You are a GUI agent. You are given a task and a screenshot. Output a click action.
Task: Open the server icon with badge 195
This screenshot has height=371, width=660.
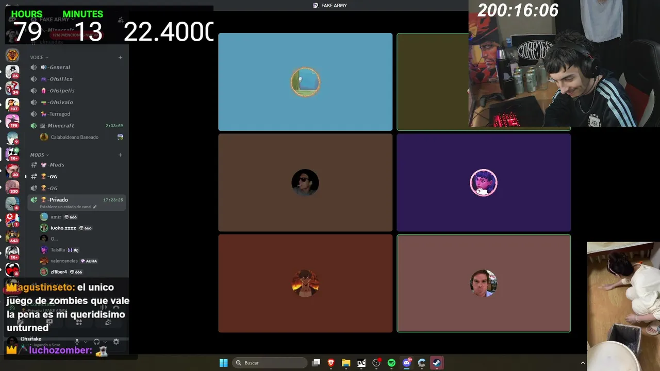pos(12,121)
